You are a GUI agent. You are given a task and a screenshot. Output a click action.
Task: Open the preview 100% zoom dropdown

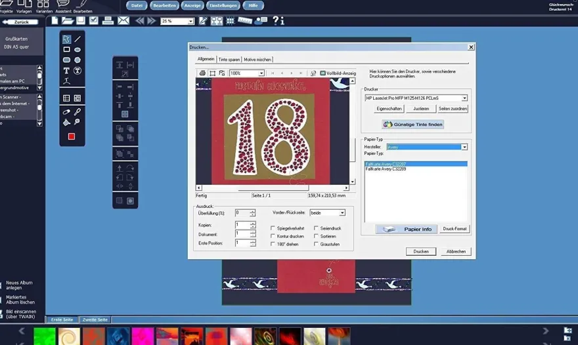click(261, 73)
